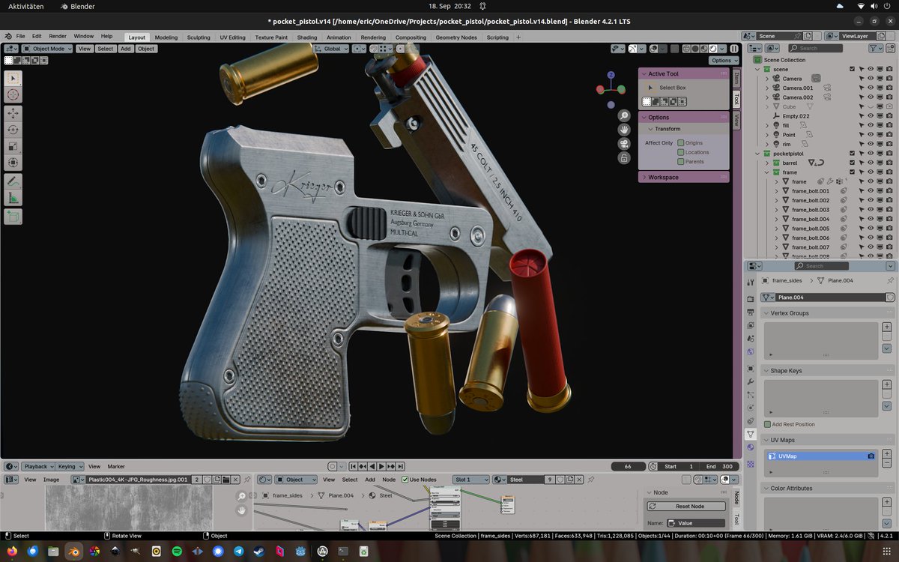Open Spotify from the dock
Image resolution: width=899 pixels, height=562 pixels.
(177, 551)
